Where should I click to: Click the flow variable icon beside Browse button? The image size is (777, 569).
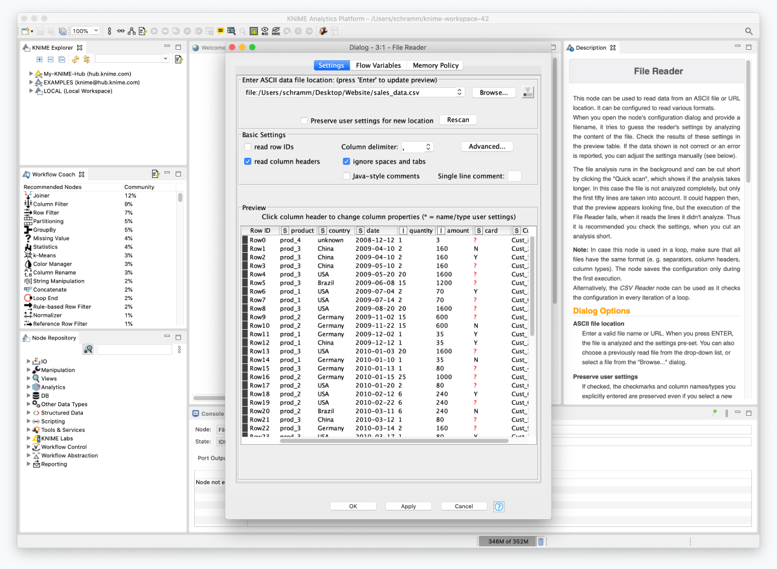tap(528, 92)
